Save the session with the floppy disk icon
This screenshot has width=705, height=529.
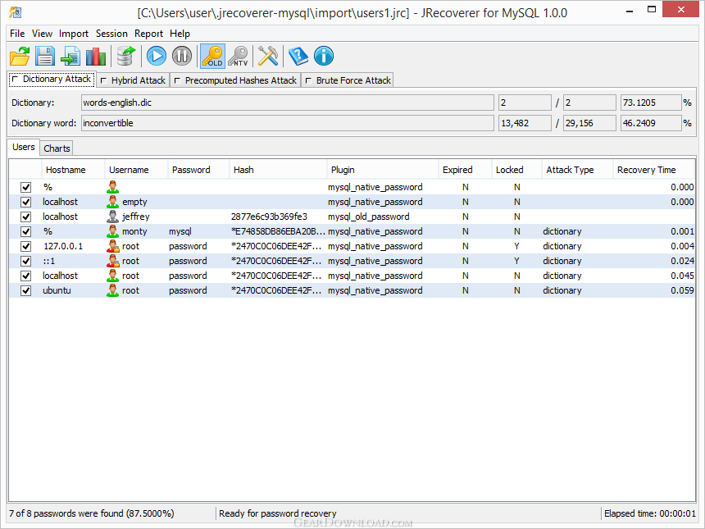pos(45,57)
